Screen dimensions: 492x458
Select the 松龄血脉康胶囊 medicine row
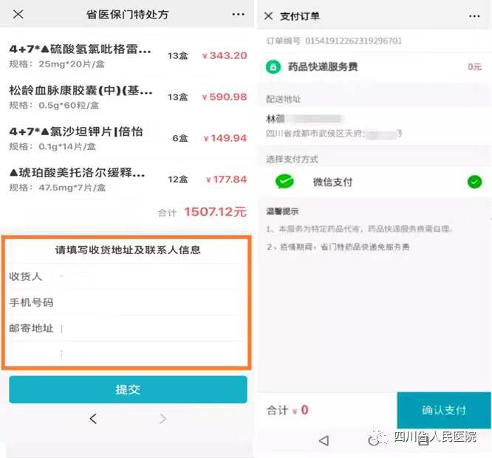(128, 97)
